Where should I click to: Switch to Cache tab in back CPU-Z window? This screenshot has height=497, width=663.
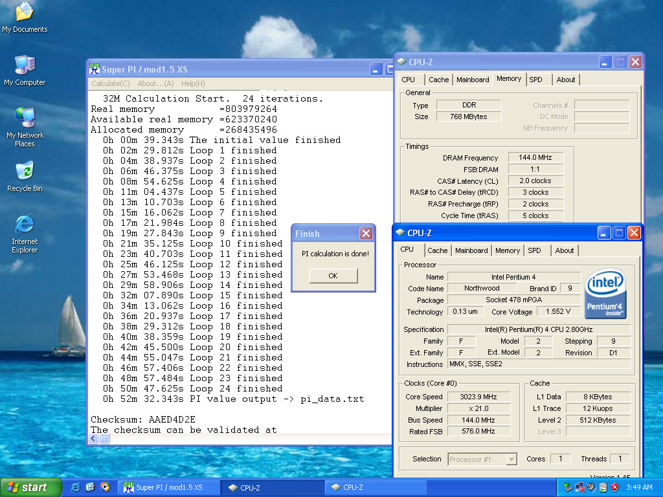[438, 80]
